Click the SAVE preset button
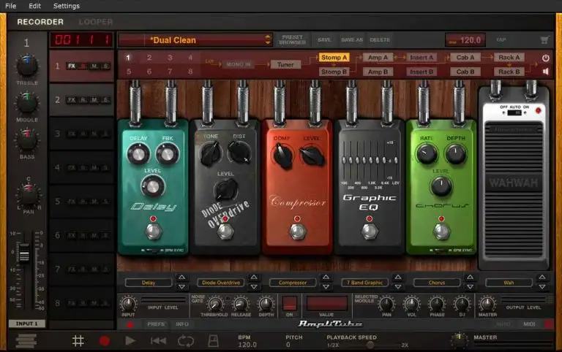 point(324,39)
